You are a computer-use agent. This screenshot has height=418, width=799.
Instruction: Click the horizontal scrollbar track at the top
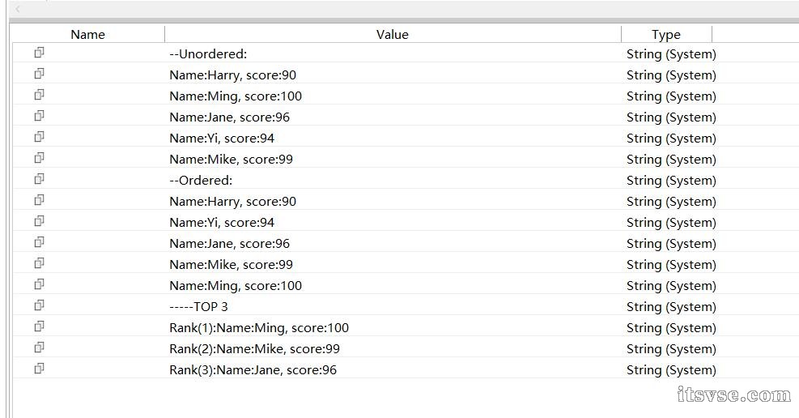pos(405,10)
